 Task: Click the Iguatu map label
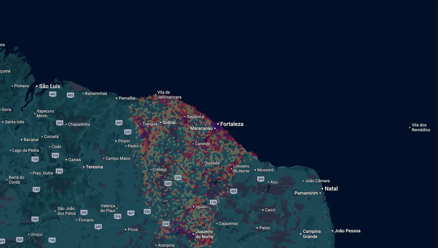(x=202, y=207)
